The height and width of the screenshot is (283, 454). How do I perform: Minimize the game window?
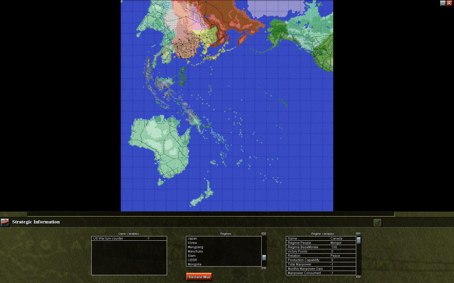[443, 3]
